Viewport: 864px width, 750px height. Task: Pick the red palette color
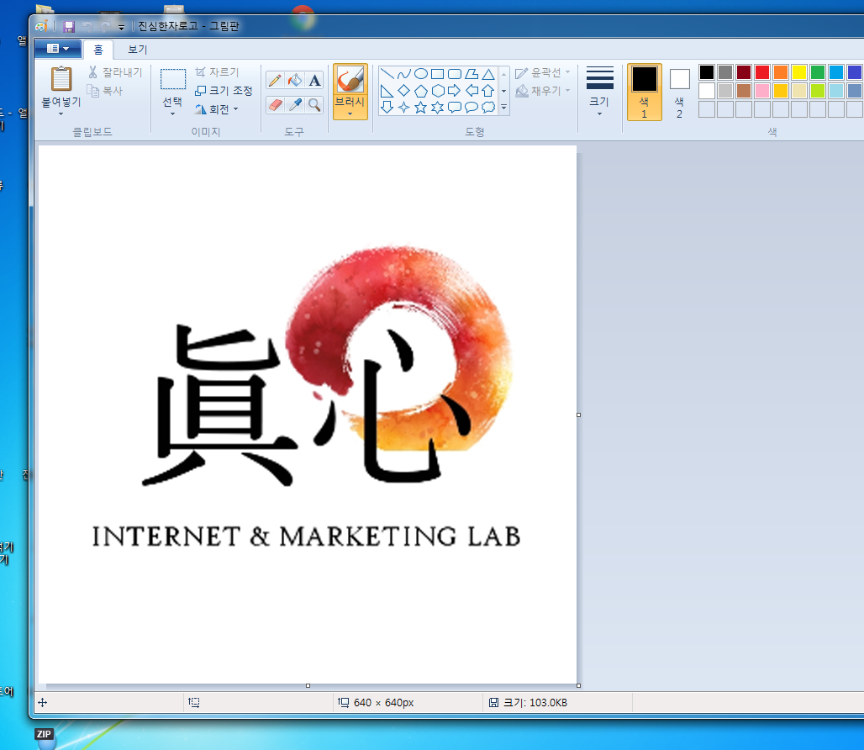(x=762, y=72)
